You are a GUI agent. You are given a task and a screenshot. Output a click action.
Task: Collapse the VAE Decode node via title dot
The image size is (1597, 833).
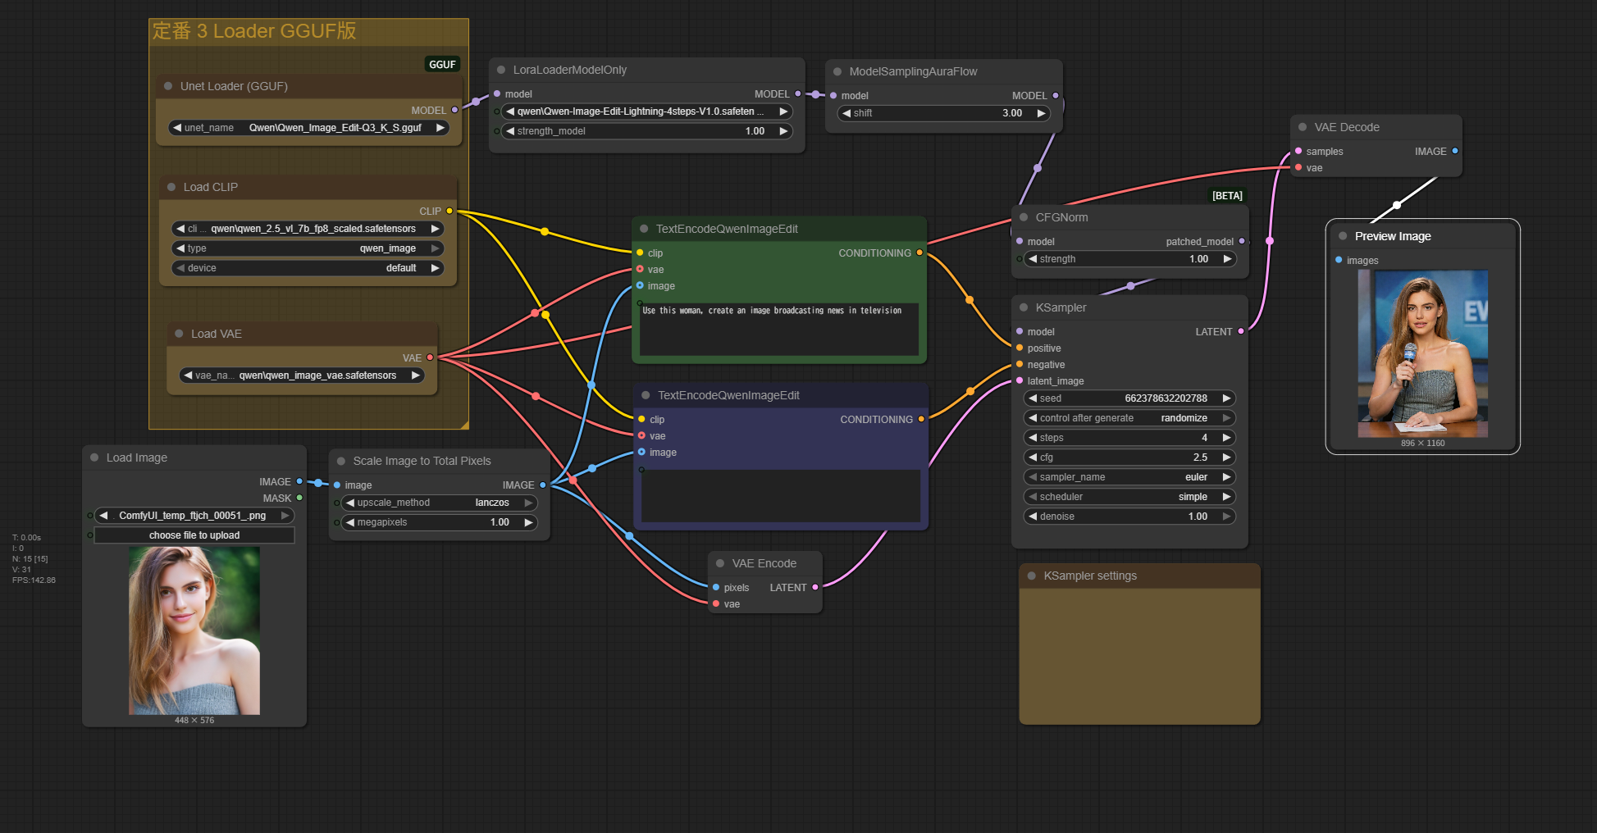pyautogui.click(x=1303, y=127)
